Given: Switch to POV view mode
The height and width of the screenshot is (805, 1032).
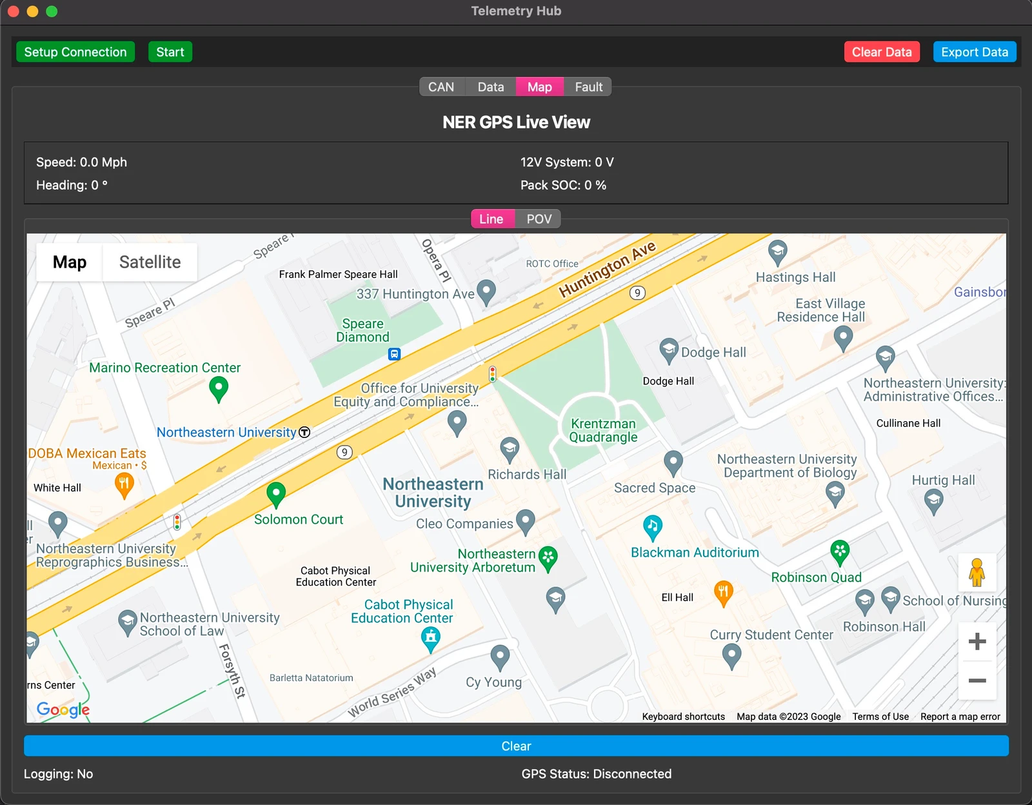Looking at the screenshot, I should coord(539,219).
